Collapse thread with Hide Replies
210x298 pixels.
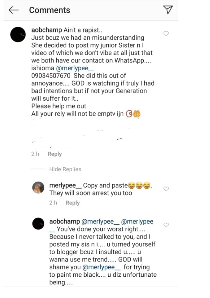pyautogui.click(x=65, y=169)
